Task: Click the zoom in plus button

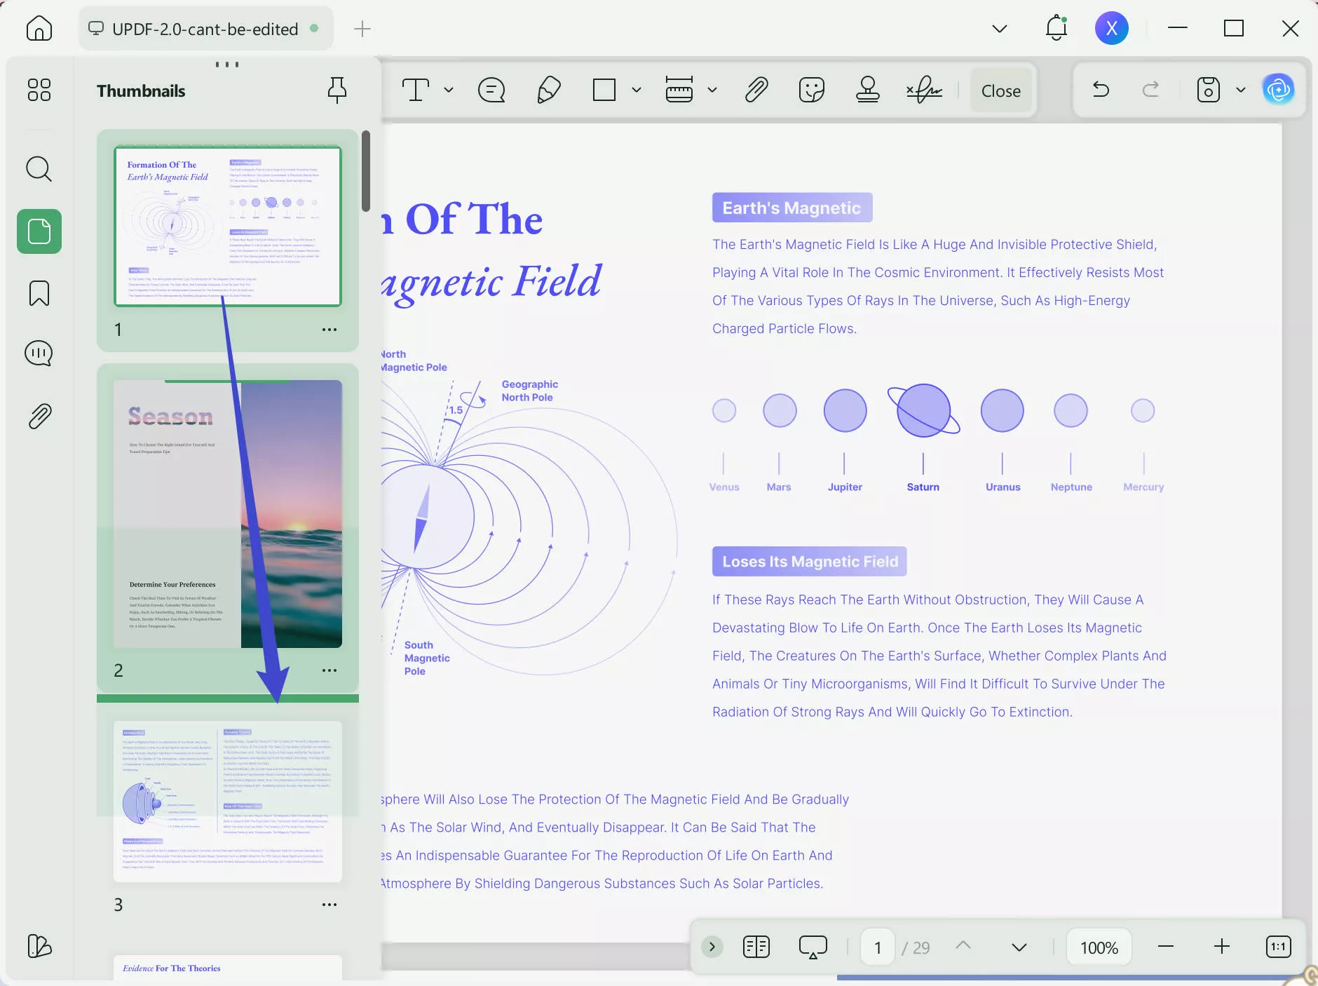Action: click(x=1221, y=947)
